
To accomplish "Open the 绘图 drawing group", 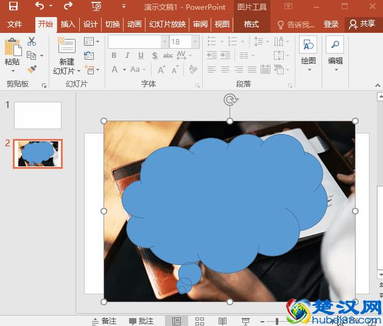I will [308, 53].
